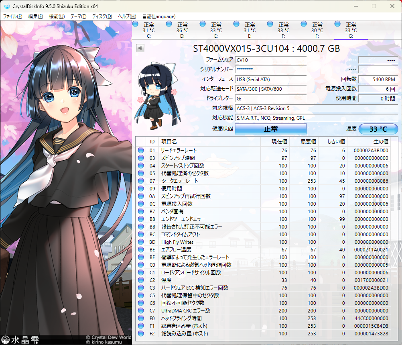Click the 5400 RPM rotation field
The image size is (402, 345).
click(x=378, y=79)
